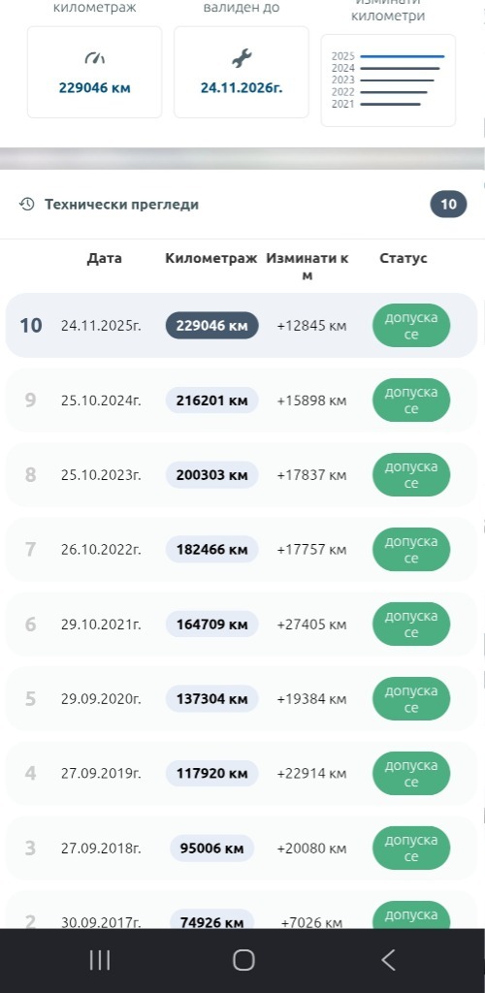Tap the wrench icon above 24.11.2026г.

[242, 59]
